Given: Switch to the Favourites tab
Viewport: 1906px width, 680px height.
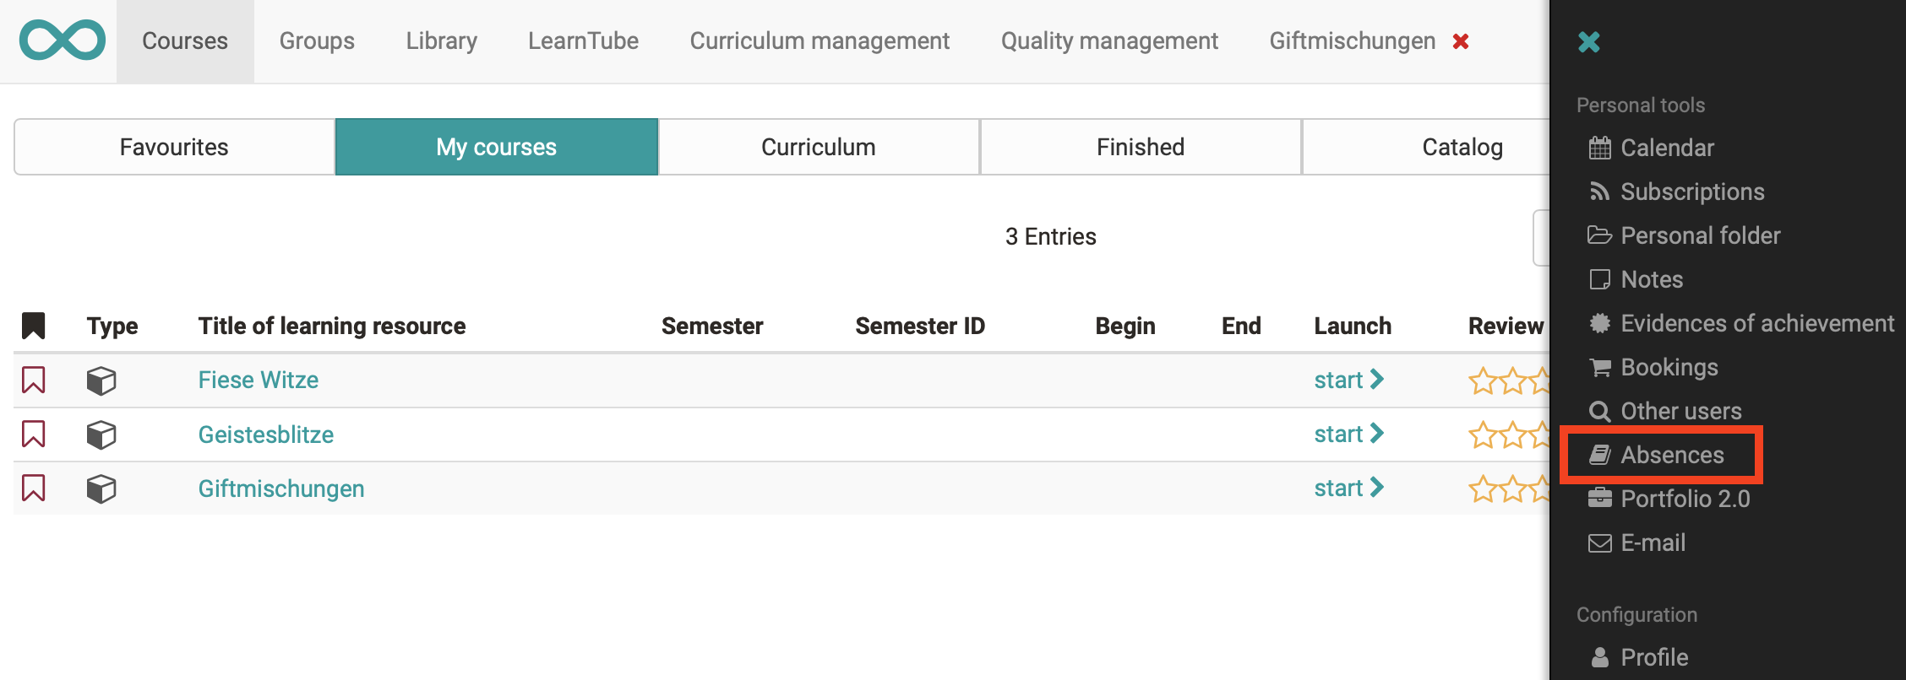Looking at the screenshot, I should [x=174, y=147].
